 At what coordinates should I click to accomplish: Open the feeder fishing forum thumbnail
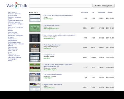click(35, 38)
